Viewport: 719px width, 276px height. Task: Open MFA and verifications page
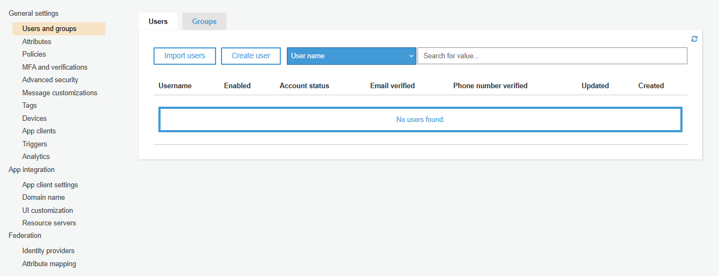click(x=55, y=67)
